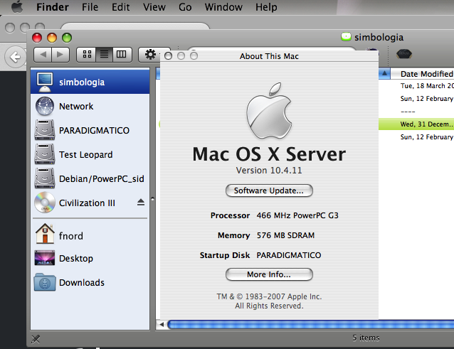
Task: Click the sidebar resize handle dot
Action: 152,199
